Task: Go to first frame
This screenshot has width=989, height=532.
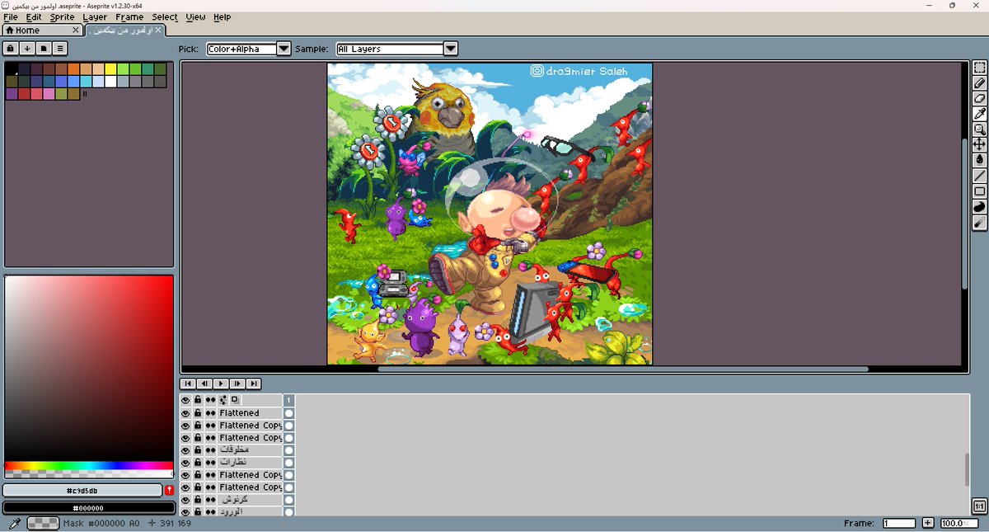Action: (x=188, y=384)
